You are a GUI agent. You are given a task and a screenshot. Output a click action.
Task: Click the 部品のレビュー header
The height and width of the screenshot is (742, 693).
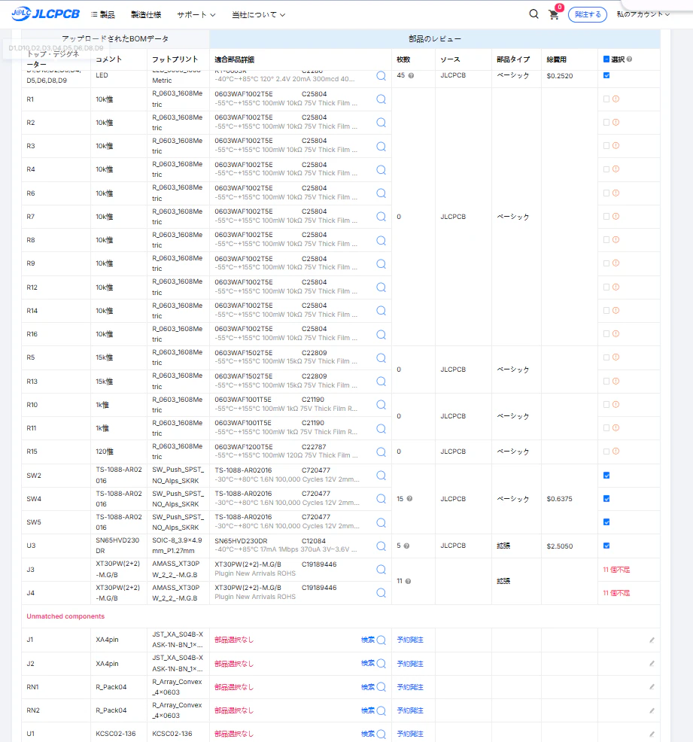coord(435,39)
